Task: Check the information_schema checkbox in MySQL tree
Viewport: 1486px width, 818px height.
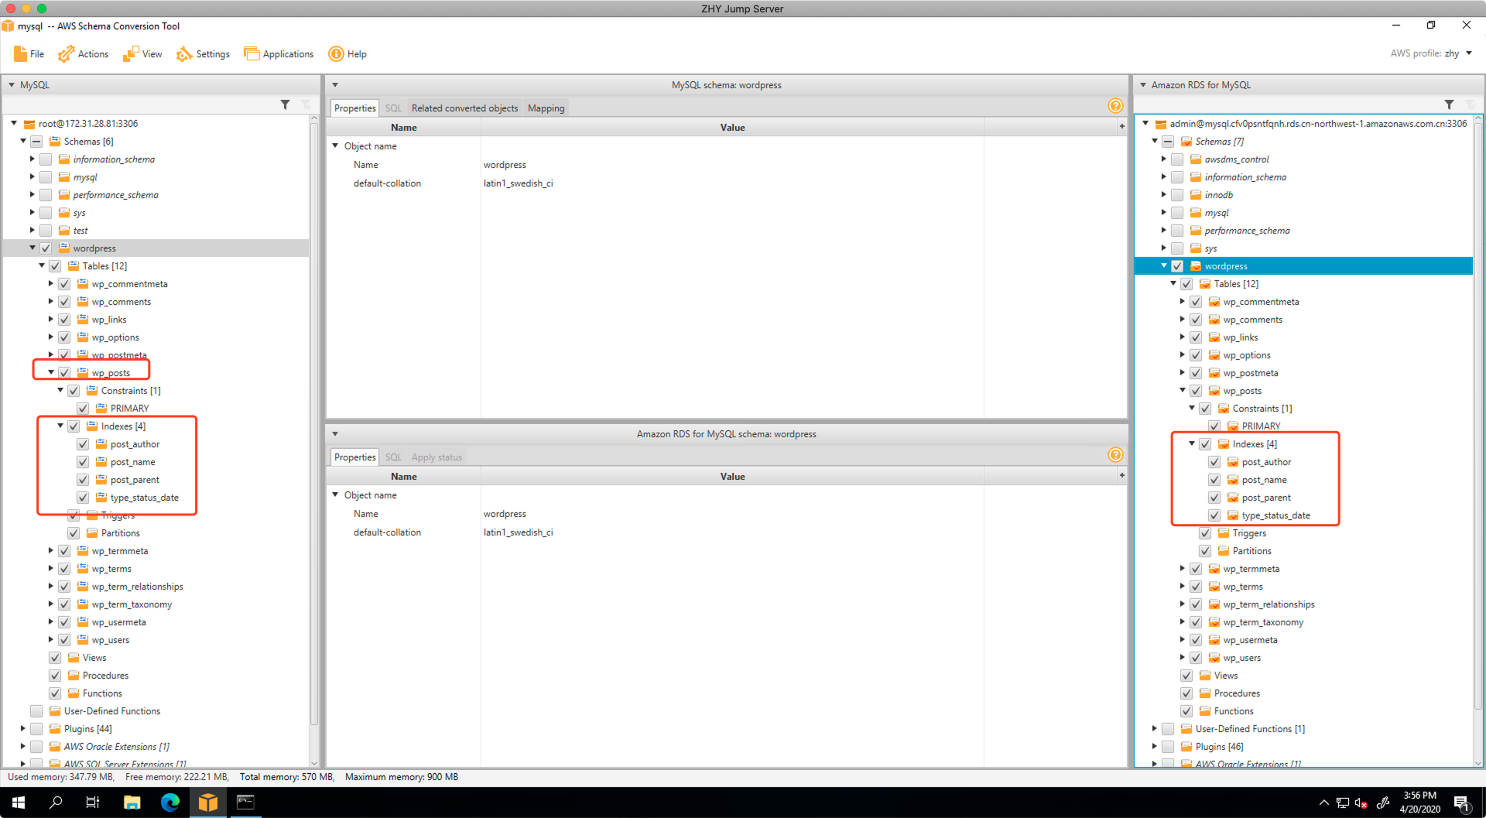Action: [46, 159]
